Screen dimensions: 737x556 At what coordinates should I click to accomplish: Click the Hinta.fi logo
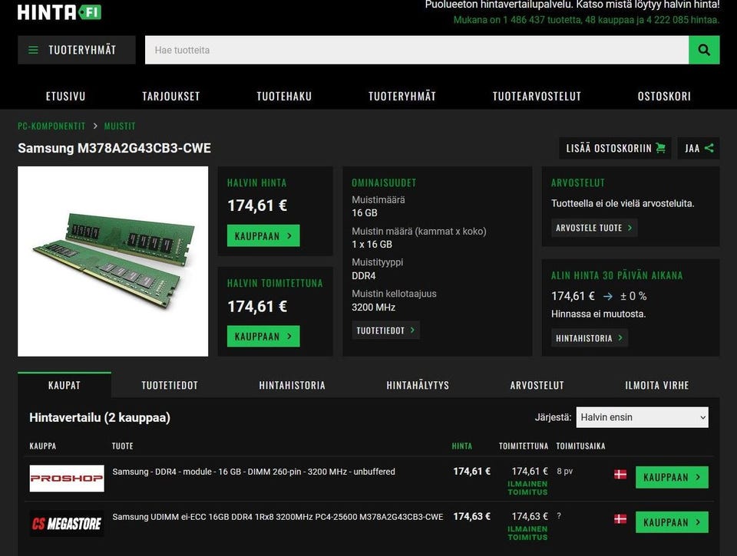pyautogui.click(x=59, y=12)
